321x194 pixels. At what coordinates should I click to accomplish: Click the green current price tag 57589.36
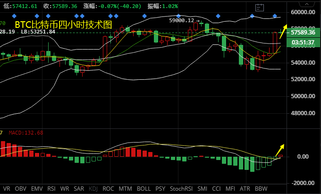(303, 33)
